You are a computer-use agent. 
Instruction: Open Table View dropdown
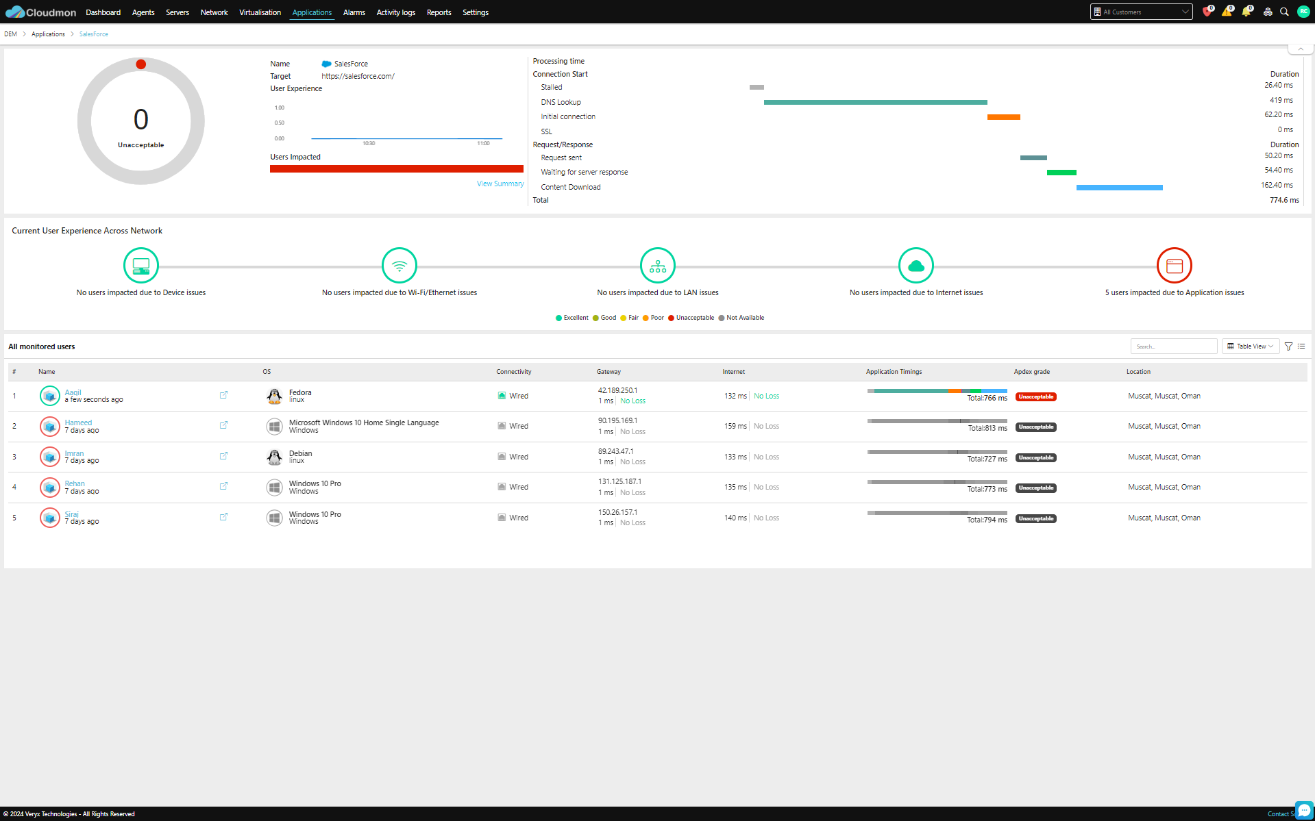[x=1251, y=346]
